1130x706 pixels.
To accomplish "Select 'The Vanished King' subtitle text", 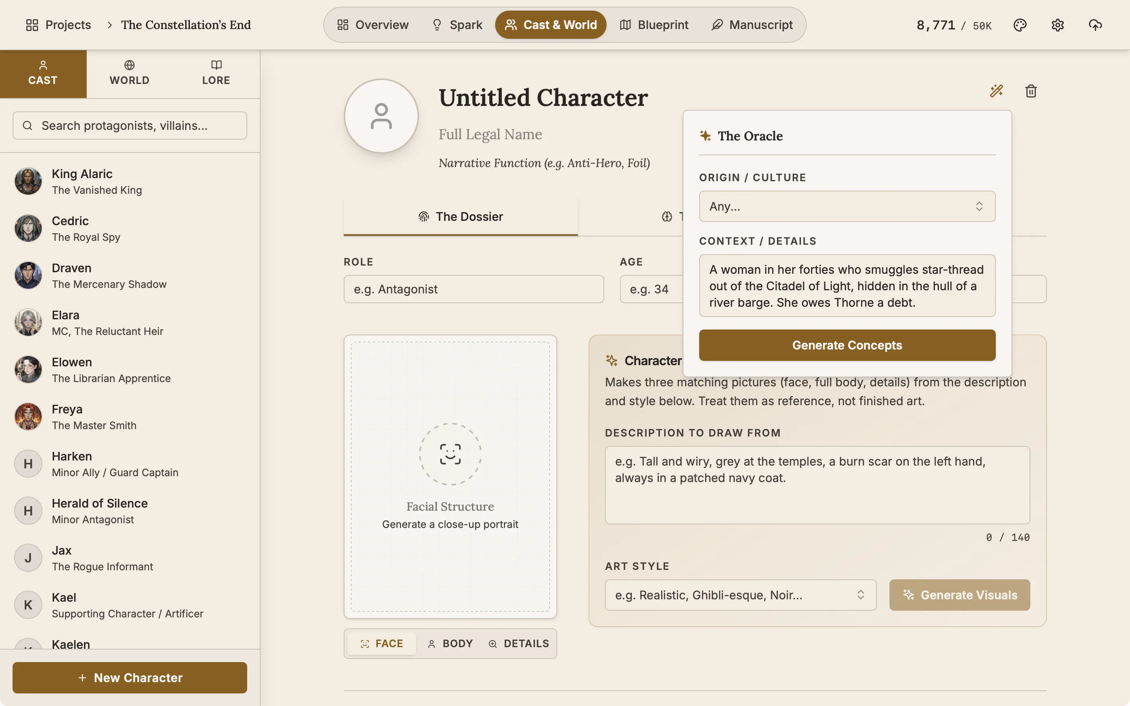I will point(97,190).
